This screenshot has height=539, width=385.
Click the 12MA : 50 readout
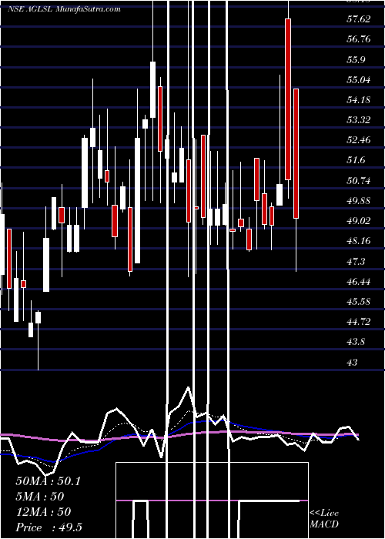click(x=43, y=512)
